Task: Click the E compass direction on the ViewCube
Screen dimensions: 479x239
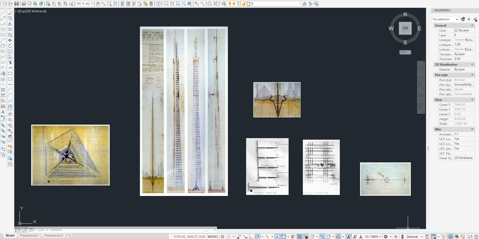Action: (x=419, y=29)
